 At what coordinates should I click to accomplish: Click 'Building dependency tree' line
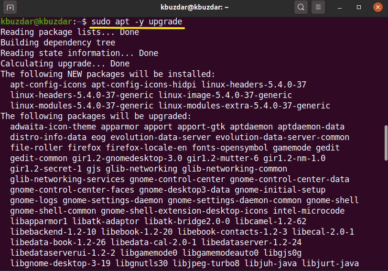pos(58,43)
